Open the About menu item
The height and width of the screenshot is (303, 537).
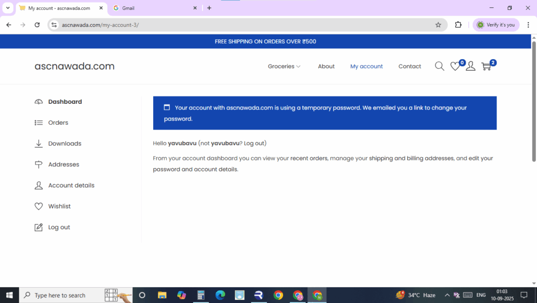coord(326,67)
